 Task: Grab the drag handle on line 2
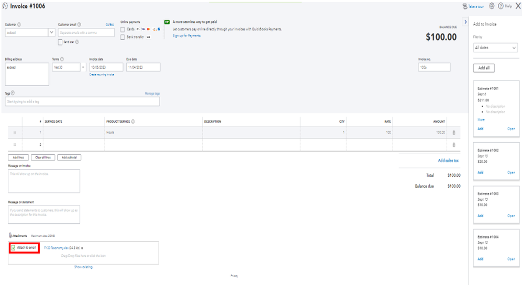coord(15,145)
